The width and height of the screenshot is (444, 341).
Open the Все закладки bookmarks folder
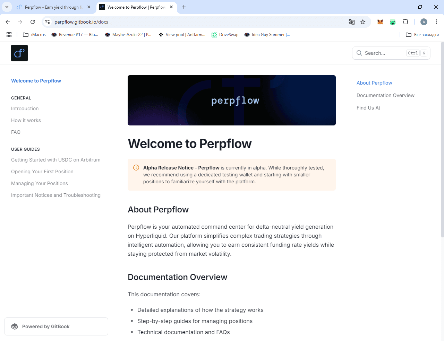point(422,35)
